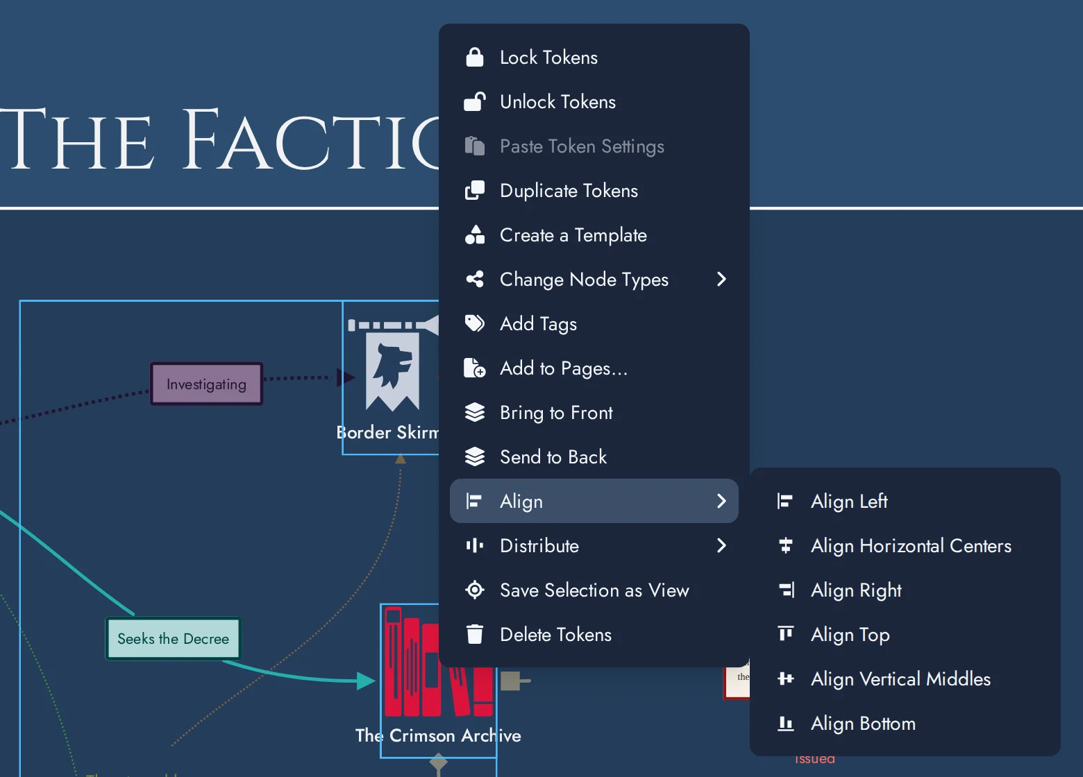Click the Align Left icon in submenu
This screenshot has width=1083, height=777.
[785, 502]
